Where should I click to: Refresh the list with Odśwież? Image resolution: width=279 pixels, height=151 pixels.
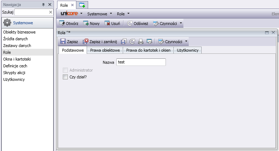coord(137,23)
